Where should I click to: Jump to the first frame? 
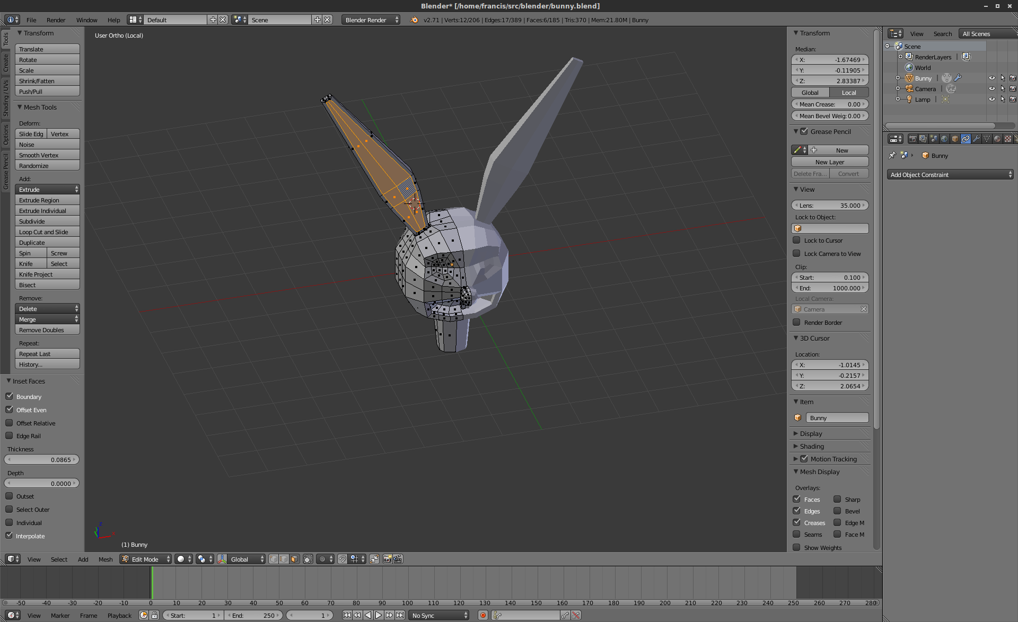347,615
